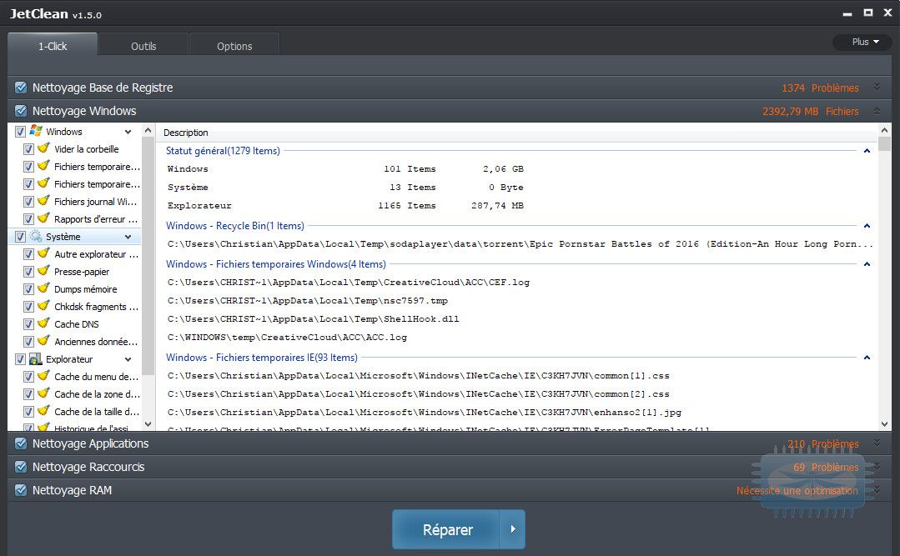Open the Plus dropdown menu
Image resolution: width=900 pixels, height=556 pixels.
pyautogui.click(x=862, y=42)
